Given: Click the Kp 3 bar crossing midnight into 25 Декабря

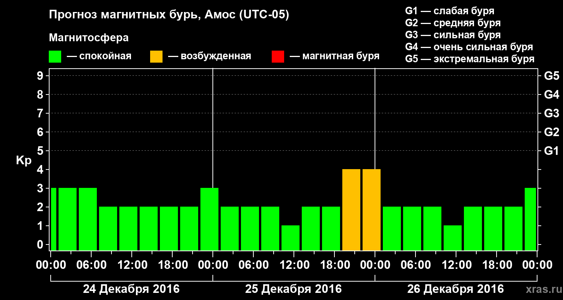Looking at the screenshot, I should (x=209, y=219).
